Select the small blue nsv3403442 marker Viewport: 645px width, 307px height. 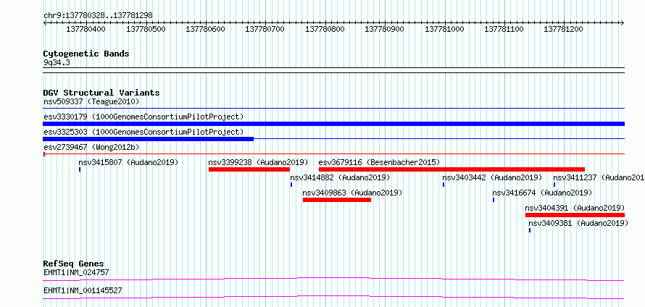[444, 185]
